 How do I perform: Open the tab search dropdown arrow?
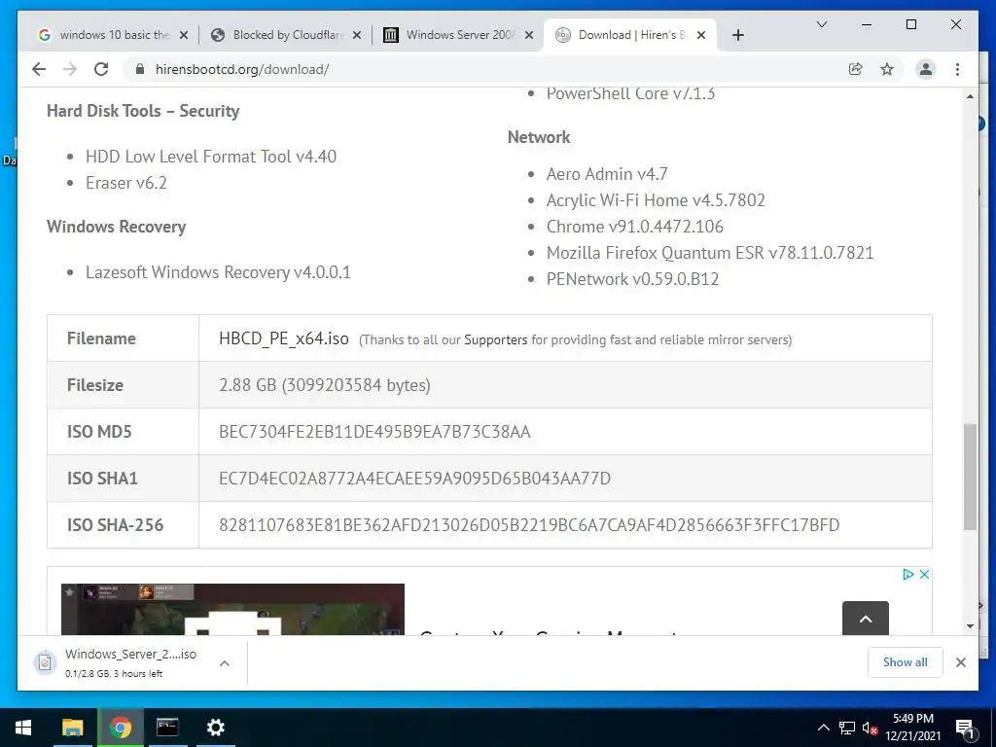[x=821, y=24]
